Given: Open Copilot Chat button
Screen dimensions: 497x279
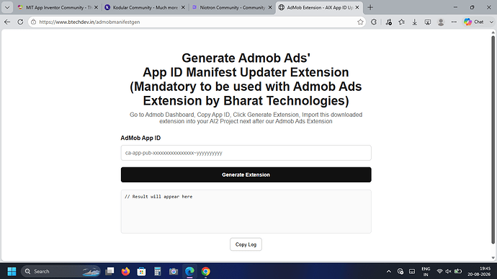Looking at the screenshot, I should [474, 22].
